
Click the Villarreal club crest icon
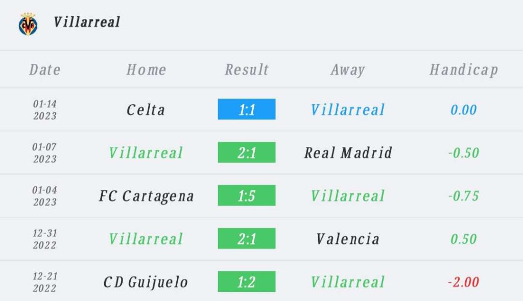pos(28,24)
